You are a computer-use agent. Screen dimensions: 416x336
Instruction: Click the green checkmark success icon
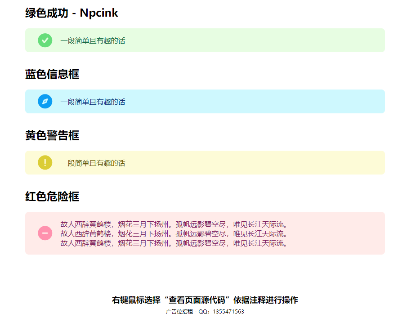click(45, 40)
